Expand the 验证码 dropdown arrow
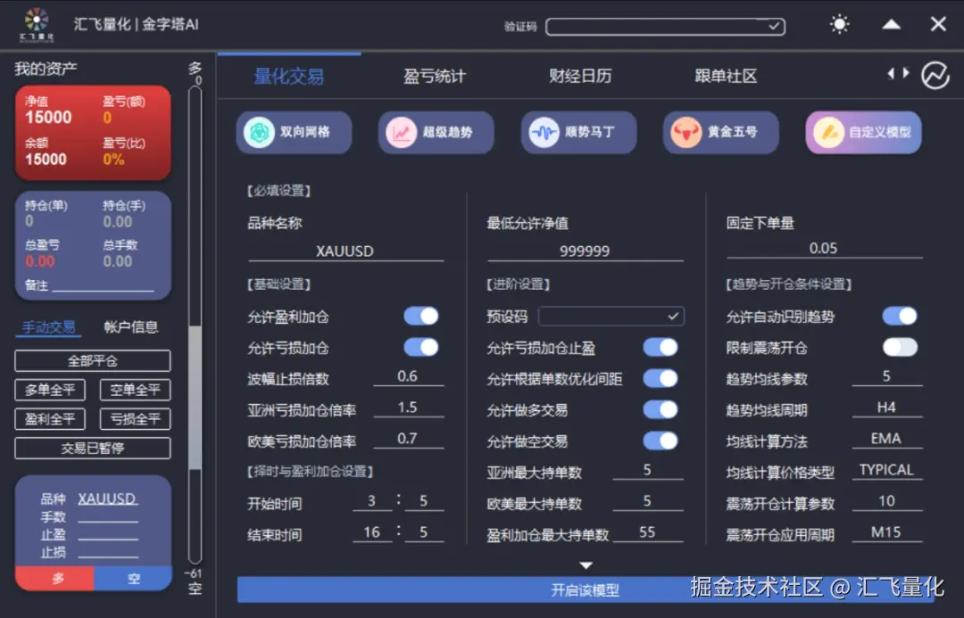964x618 pixels. [773, 26]
